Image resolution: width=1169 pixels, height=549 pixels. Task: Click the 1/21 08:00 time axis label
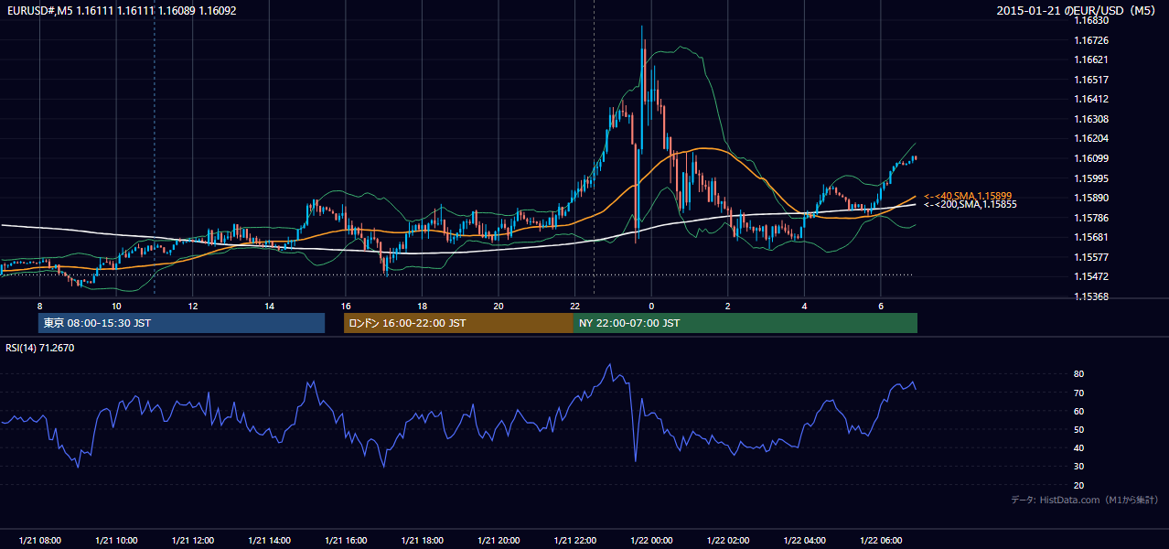point(39,541)
